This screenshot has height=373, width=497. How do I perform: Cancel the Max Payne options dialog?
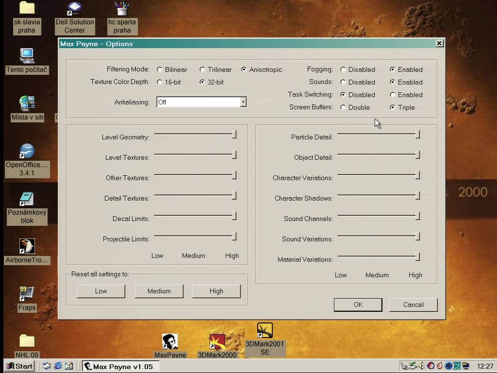pyautogui.click(x=414, y=305)
